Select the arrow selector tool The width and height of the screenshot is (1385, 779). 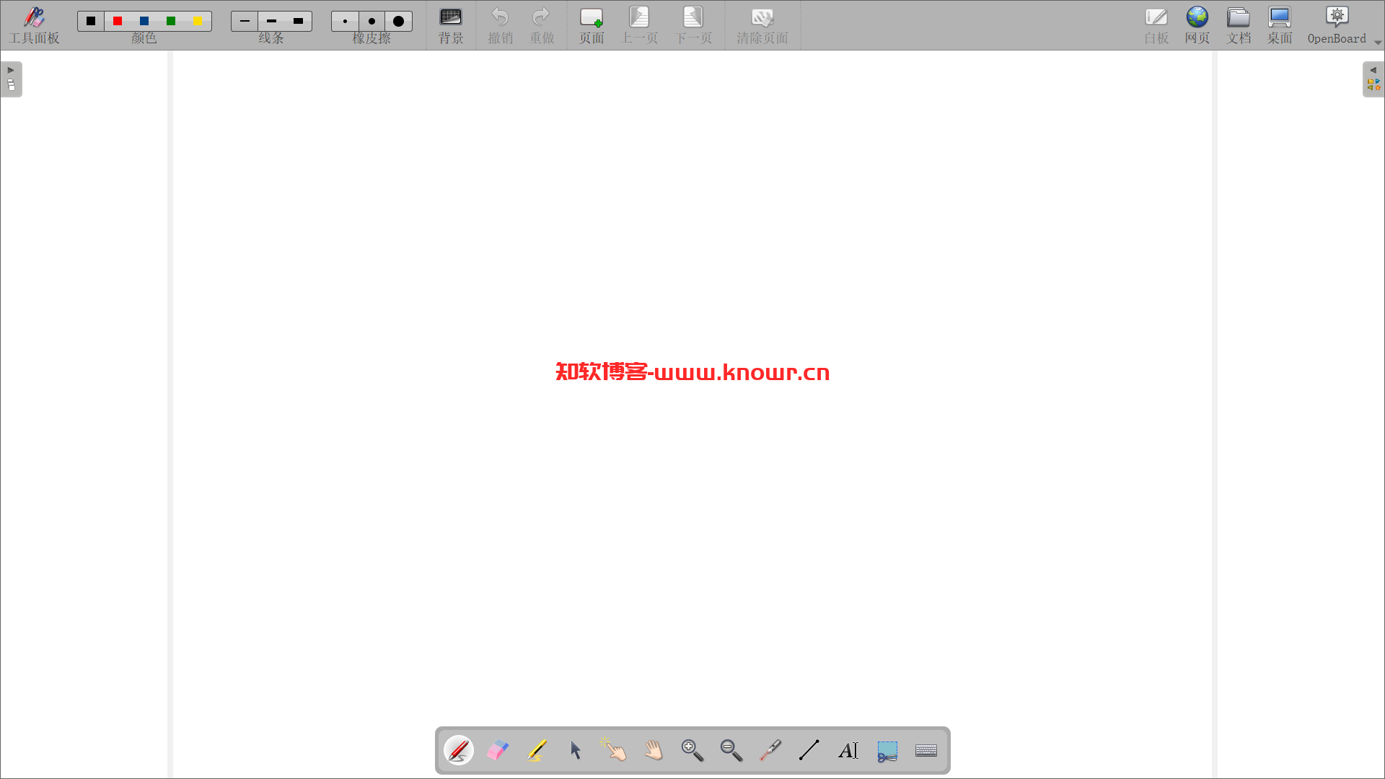(x=576, y=750)
